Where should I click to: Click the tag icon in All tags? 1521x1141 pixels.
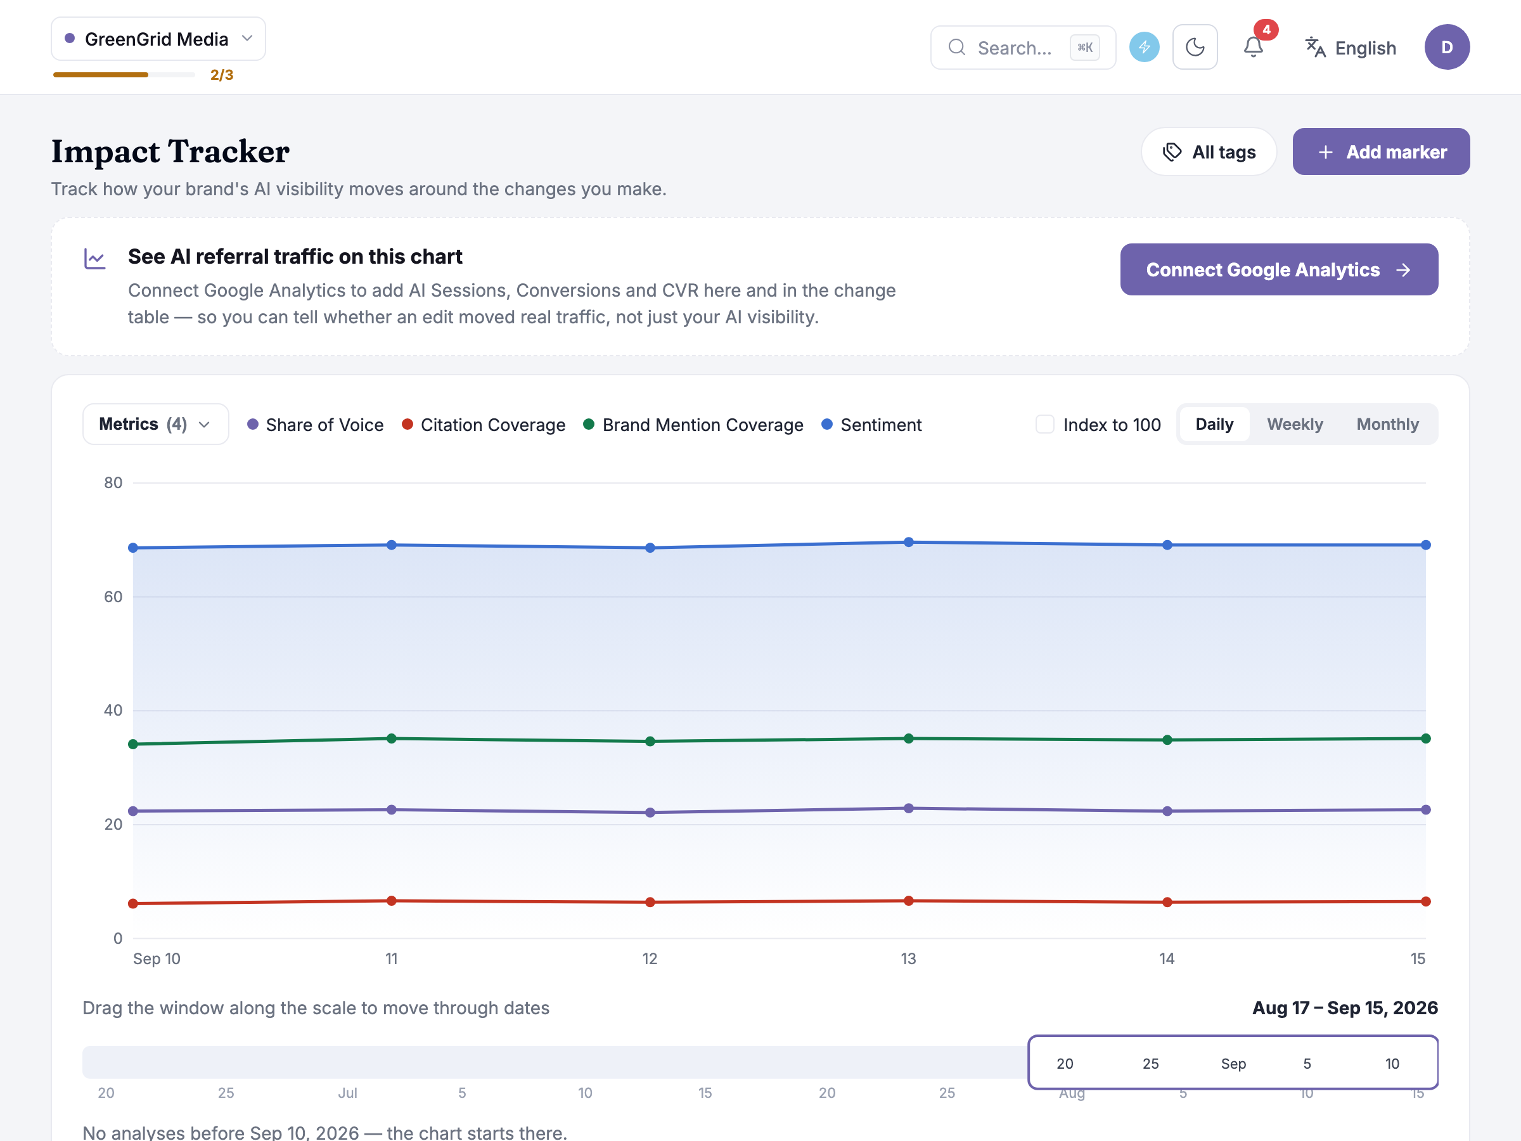coord(1172,152)
